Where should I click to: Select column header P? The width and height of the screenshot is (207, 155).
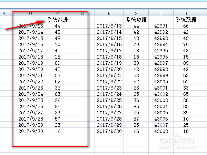57,13
